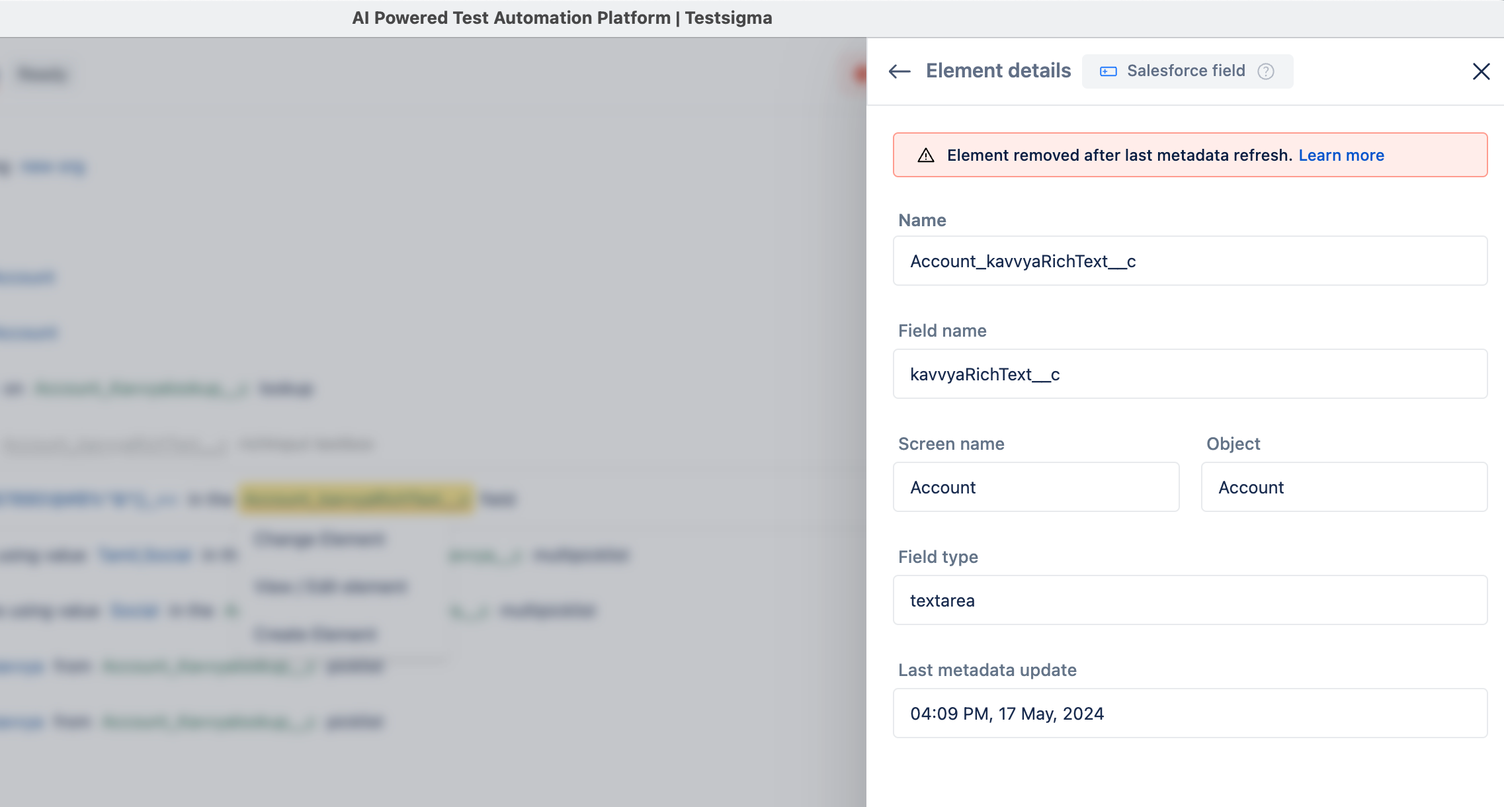Click the Name input field

1191,261
